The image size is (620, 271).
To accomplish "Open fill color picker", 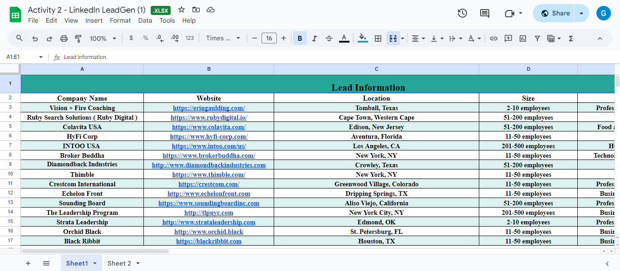I will click(x=363, y=39).
